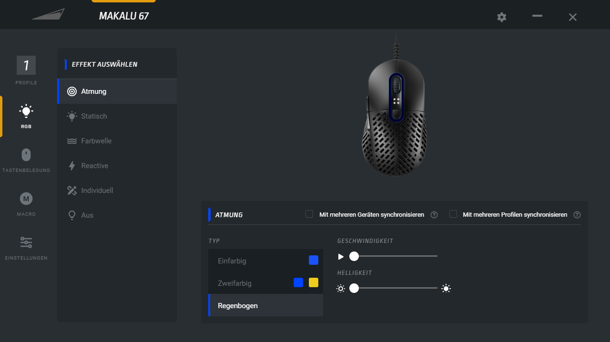Click the Atmung target icon
Viewport: 610px width, 342px height.
tap(72, 91)
